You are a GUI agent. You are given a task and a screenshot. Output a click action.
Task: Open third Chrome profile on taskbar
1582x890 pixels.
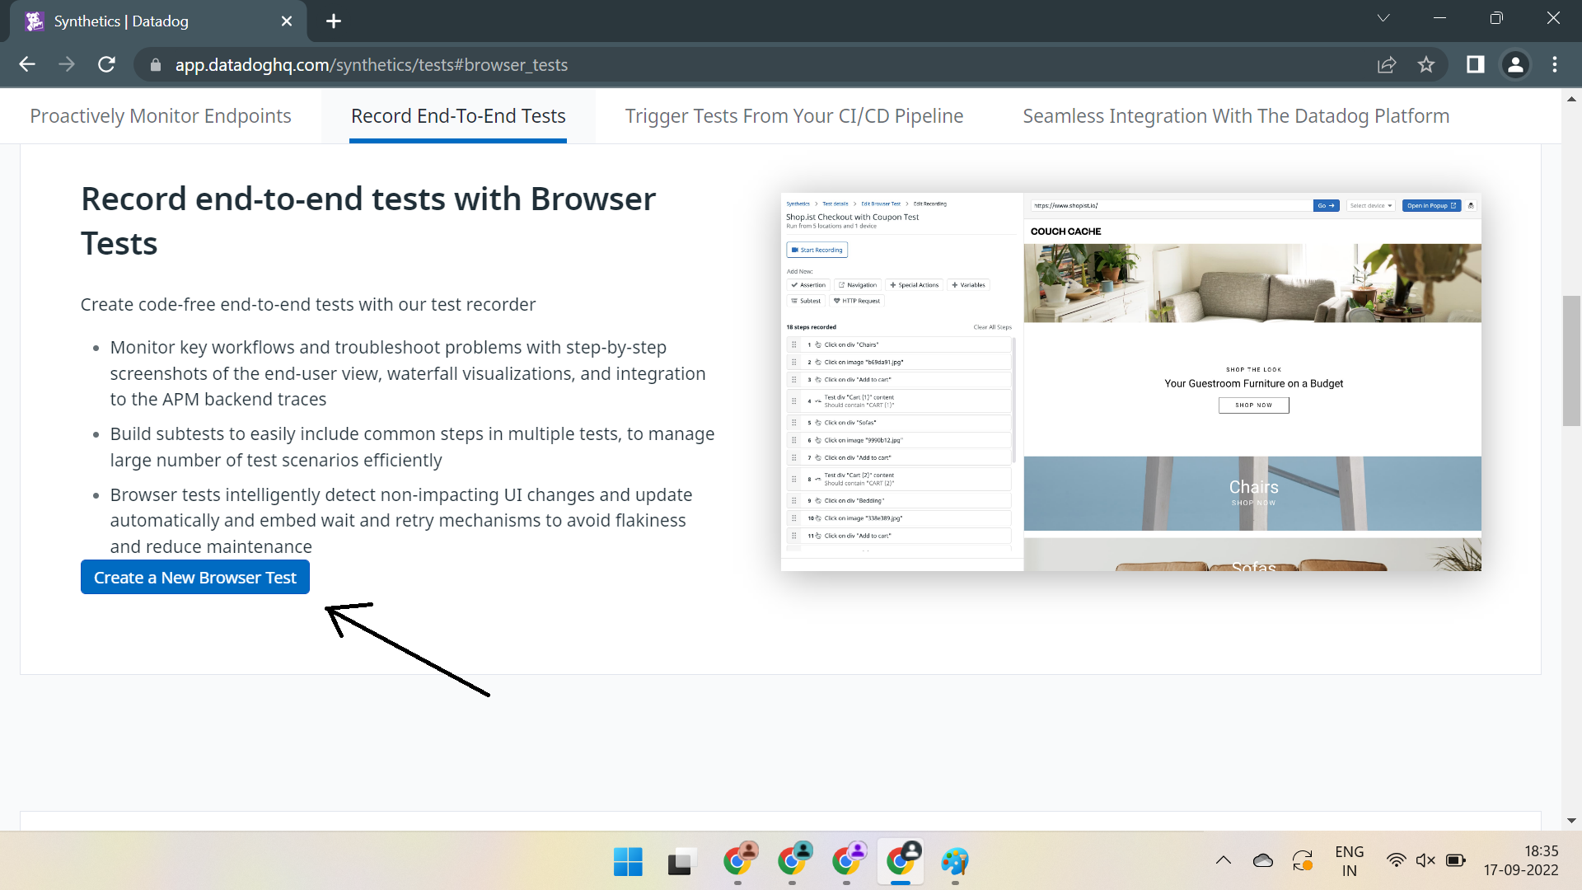point(847,860)
